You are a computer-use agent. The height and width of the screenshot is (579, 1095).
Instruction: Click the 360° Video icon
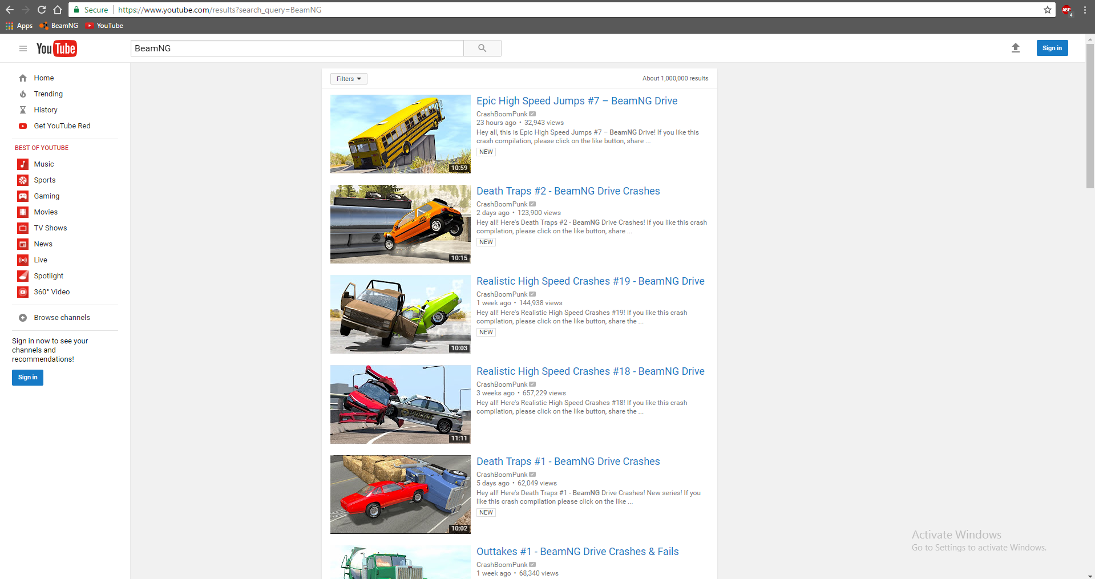click(x=23, y=292)
